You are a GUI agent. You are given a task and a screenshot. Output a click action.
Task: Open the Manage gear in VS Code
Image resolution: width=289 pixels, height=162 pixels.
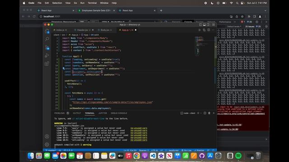pos(47,144)
